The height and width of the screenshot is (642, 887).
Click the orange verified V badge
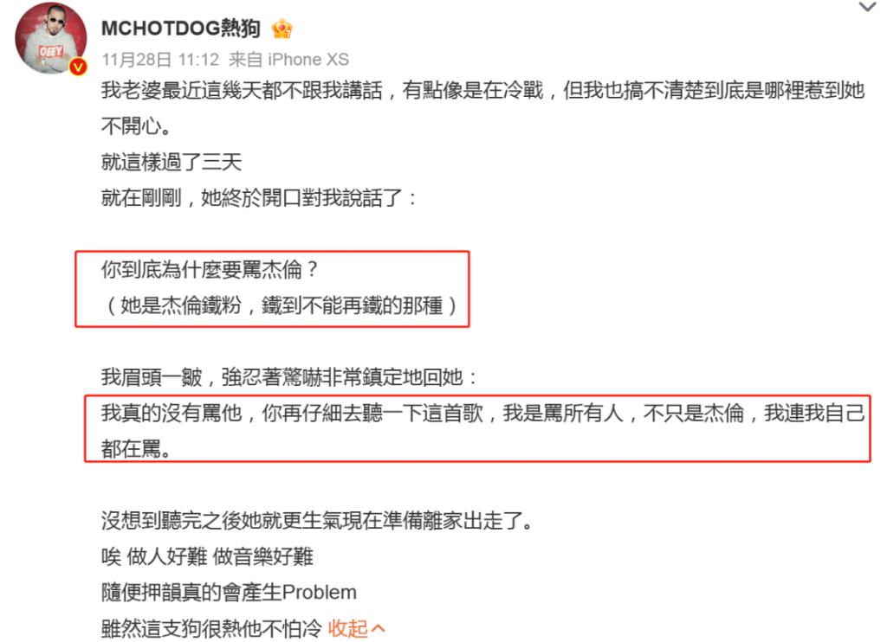(77, 67)
